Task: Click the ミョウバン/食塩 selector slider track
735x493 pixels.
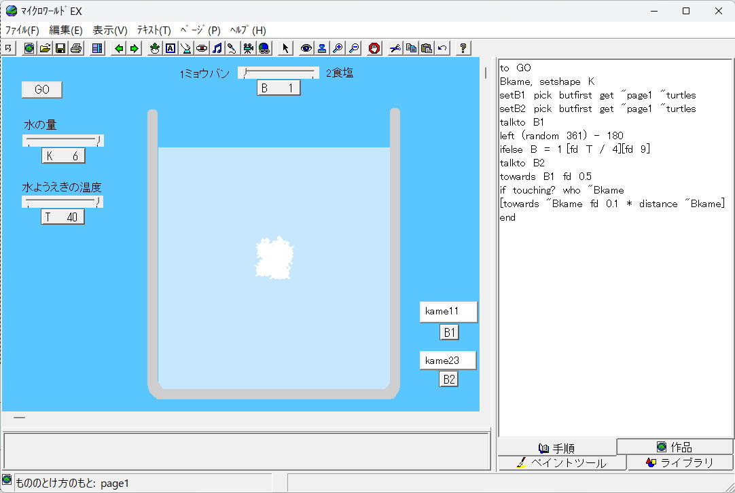Action: (x=279, y=73)
